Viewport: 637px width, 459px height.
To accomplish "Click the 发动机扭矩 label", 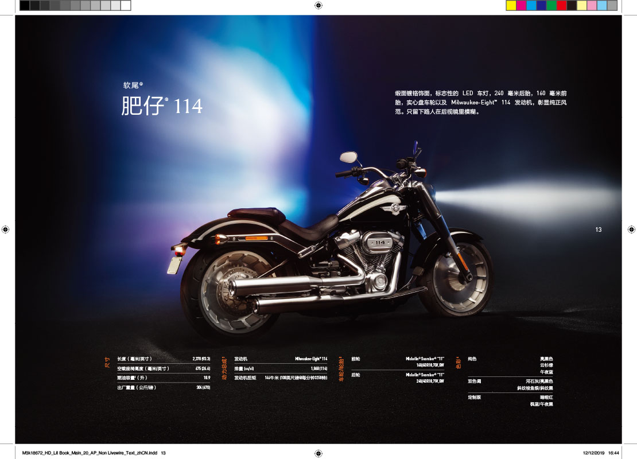I will pyautogui.click(x=246, y=378).
